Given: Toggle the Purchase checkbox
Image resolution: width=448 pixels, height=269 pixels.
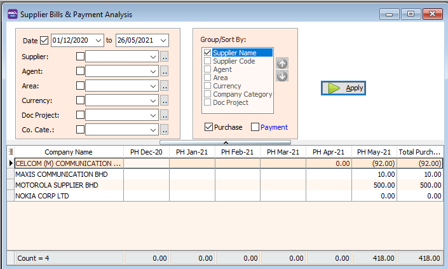Looking at the screenshot, I should pos(208,127).
